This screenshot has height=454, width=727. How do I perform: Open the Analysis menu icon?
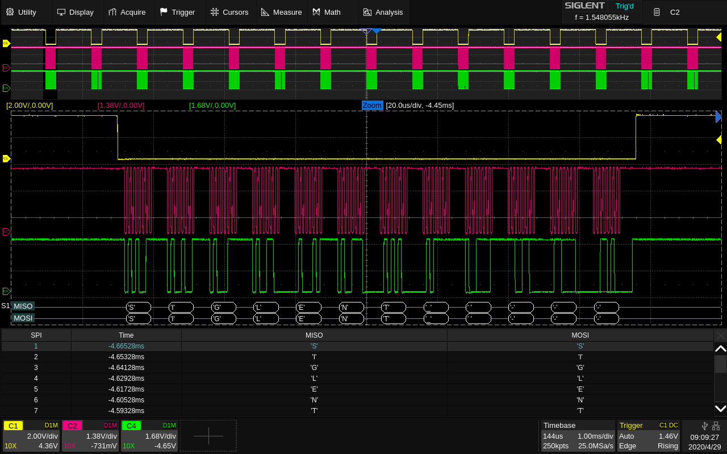pos(367,12)
